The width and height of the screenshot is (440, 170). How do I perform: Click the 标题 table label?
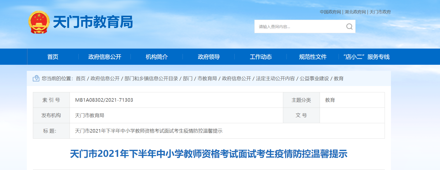(50, 131)
